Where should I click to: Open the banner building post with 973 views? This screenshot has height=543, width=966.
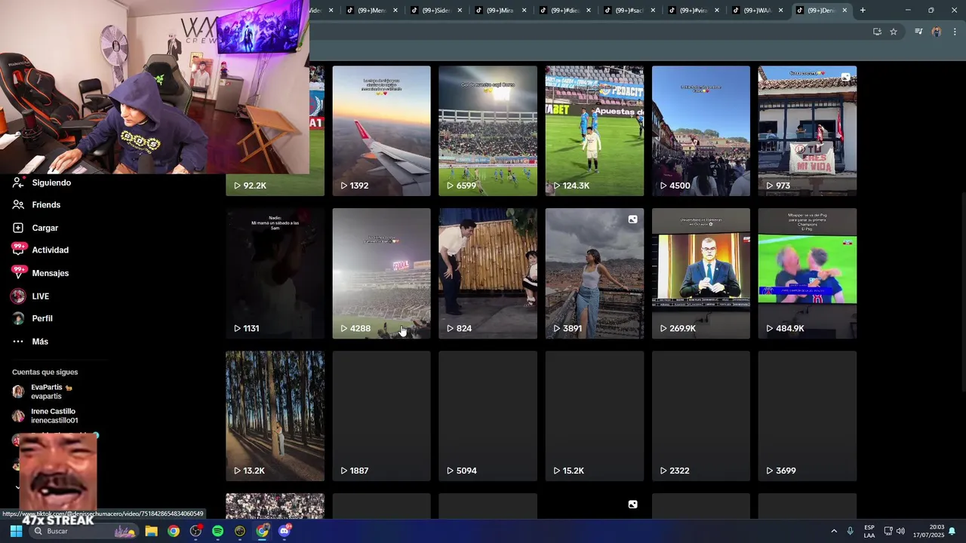coord(808,130)
